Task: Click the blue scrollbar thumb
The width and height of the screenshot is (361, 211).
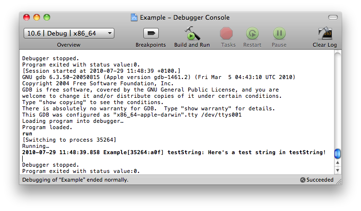Action: click(x=337, y=154)
